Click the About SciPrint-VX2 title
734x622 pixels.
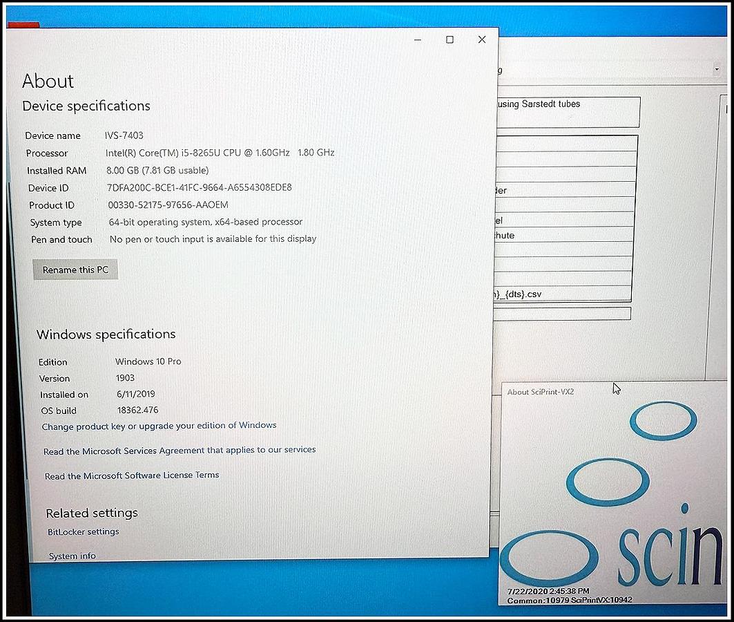(541, 392)
